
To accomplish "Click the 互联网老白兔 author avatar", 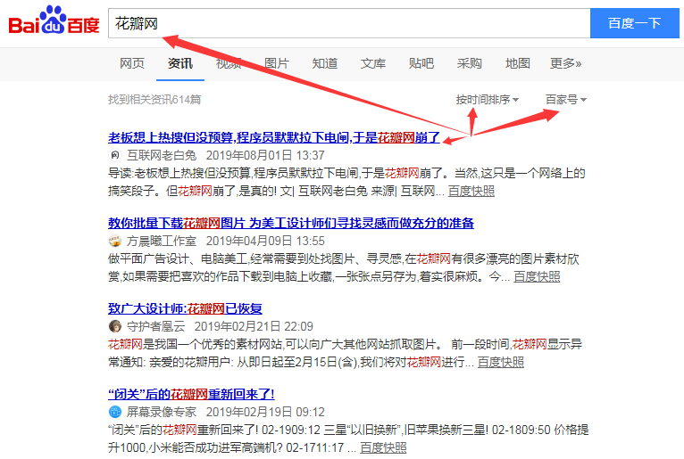I will pyautogui.click(x=114, y=155).
